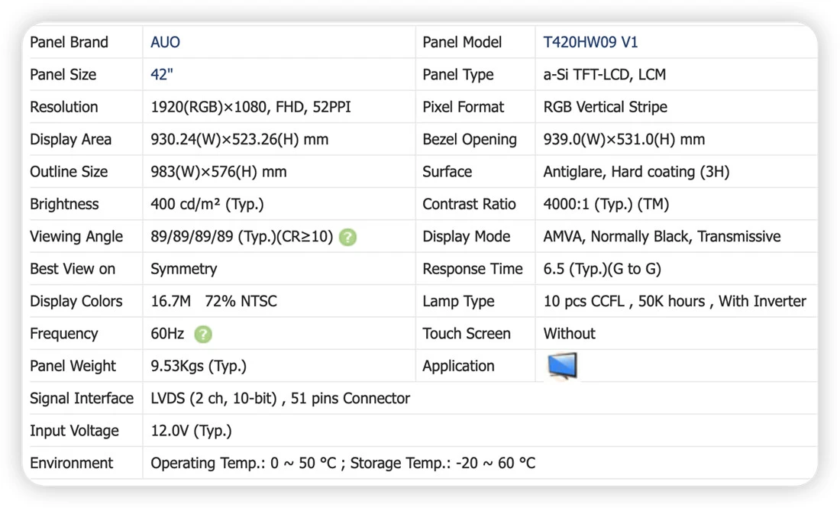Select the Display Area value text
The image size is (840, 508).
tap(240, 139)
